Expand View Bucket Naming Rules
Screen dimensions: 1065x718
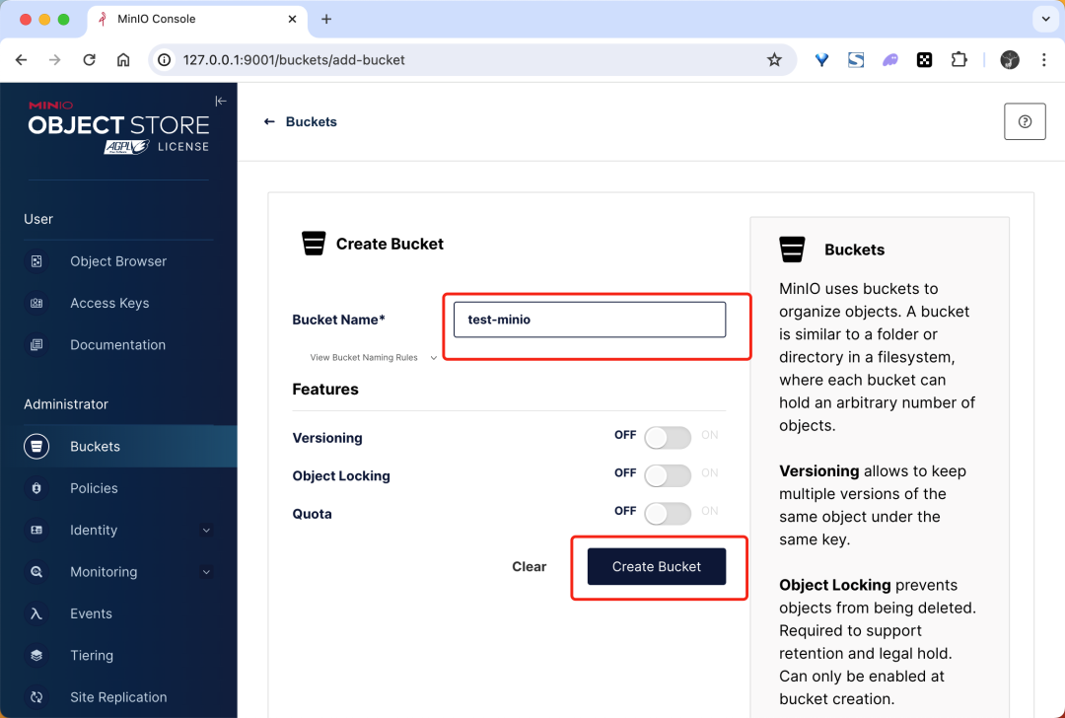coord(373,357)
